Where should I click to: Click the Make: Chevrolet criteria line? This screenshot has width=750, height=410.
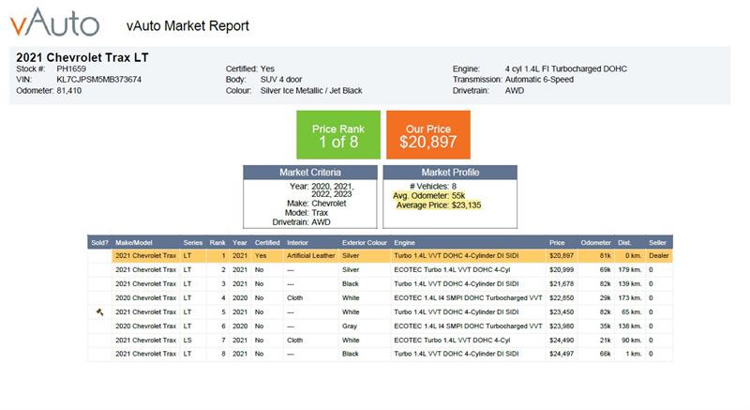pos(317,204)
